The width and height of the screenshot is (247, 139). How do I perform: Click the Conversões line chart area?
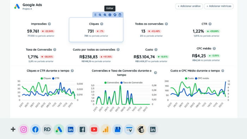click(x=123, y=95)
